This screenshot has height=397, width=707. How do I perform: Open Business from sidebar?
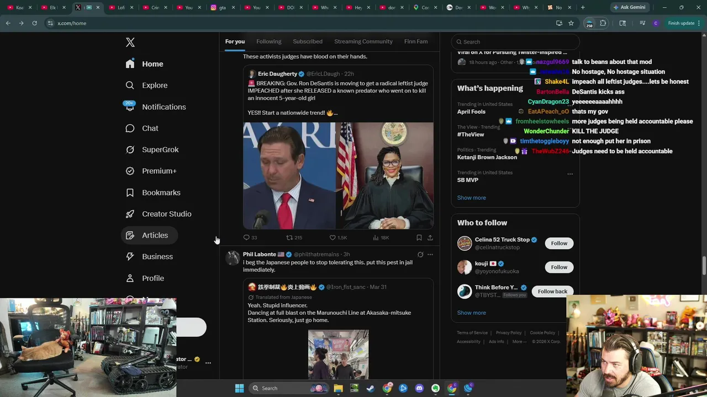coord(149,256)
